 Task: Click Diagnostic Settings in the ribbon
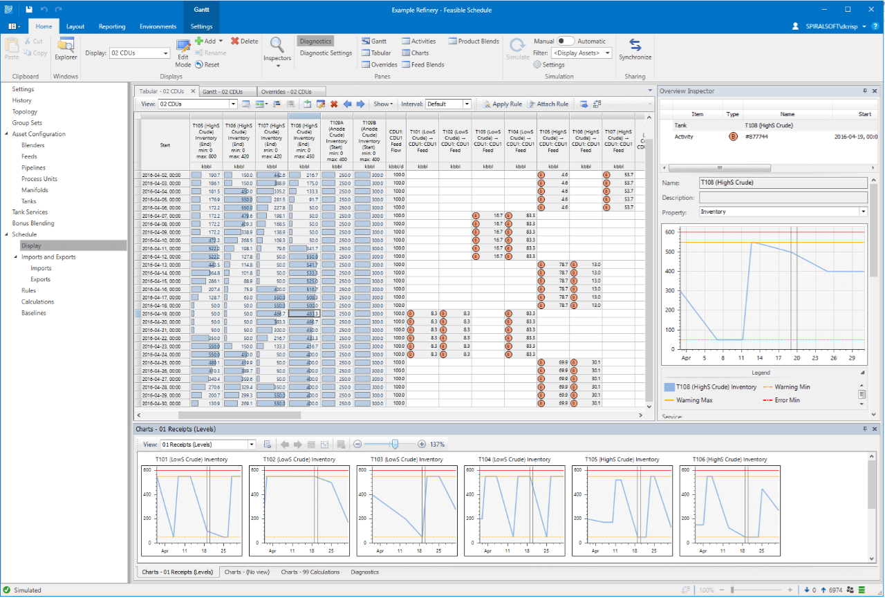pos(326,53)
